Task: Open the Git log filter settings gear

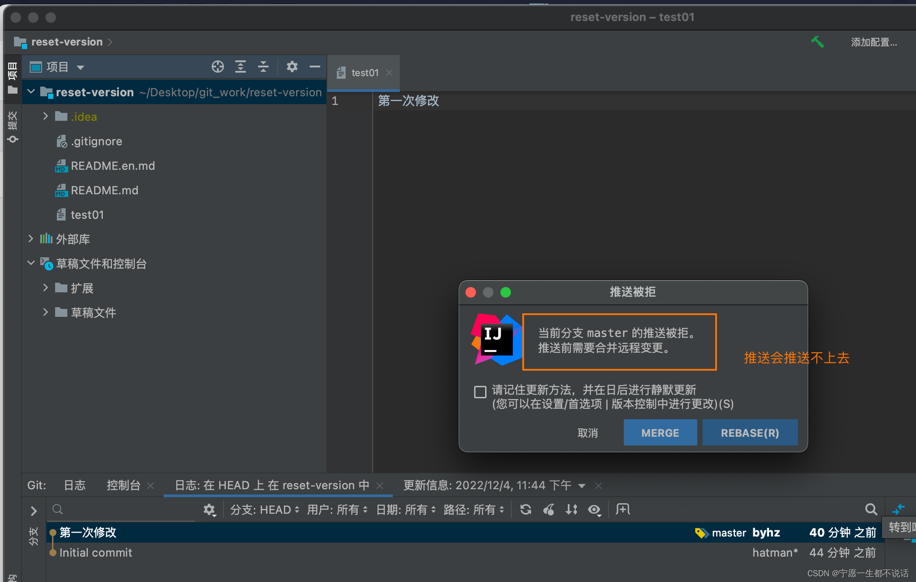Action: (210, 510)
